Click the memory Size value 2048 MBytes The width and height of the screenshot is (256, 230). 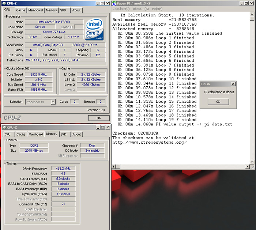[x=34, y=151]
